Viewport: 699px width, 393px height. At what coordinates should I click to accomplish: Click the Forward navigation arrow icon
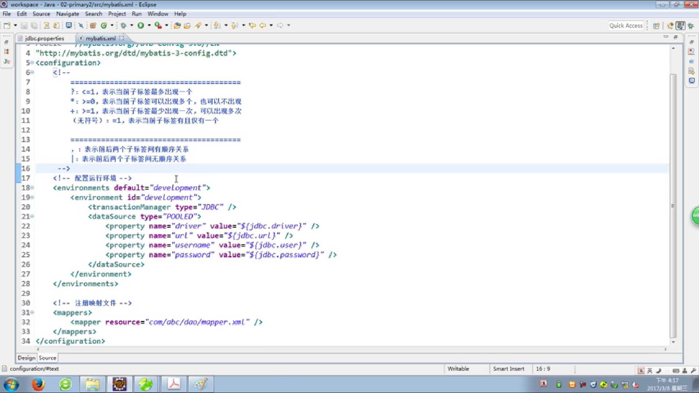click(x=280, y=25)
